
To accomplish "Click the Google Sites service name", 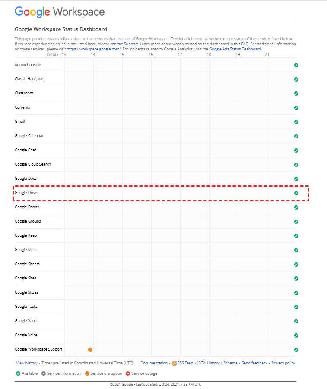I will [25, 278].
